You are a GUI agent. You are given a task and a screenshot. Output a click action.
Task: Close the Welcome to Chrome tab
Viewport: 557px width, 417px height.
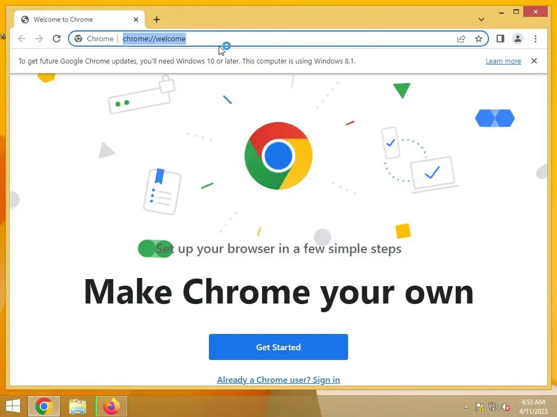(x=135, y=20)
